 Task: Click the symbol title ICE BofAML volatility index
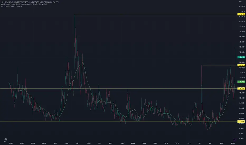point(30,2)
